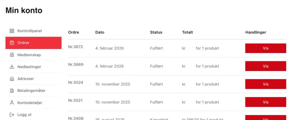301x120 pixels.
Task: Open the Kontrollpanel menu item
Action: tap(29, 31)
